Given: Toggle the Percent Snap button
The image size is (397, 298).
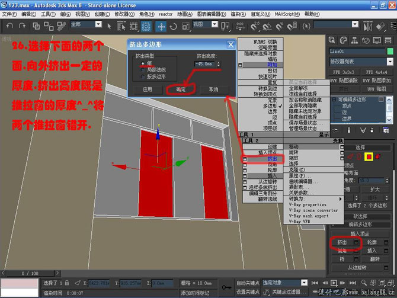Looking at the screenshot, I should [x=280, y=26].
